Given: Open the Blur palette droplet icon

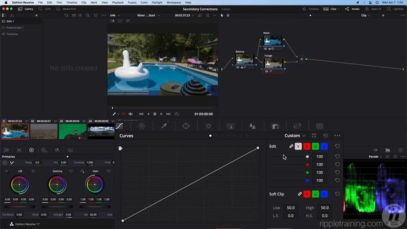Looking at the screenshot, I should pyautogui.click(x=252, y=126).
